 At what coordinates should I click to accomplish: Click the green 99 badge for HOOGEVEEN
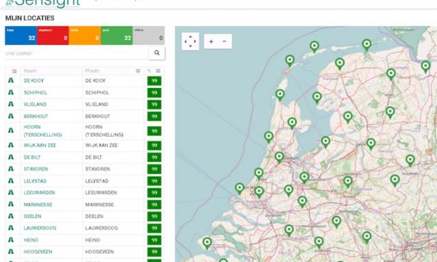[x=154, y=252]
